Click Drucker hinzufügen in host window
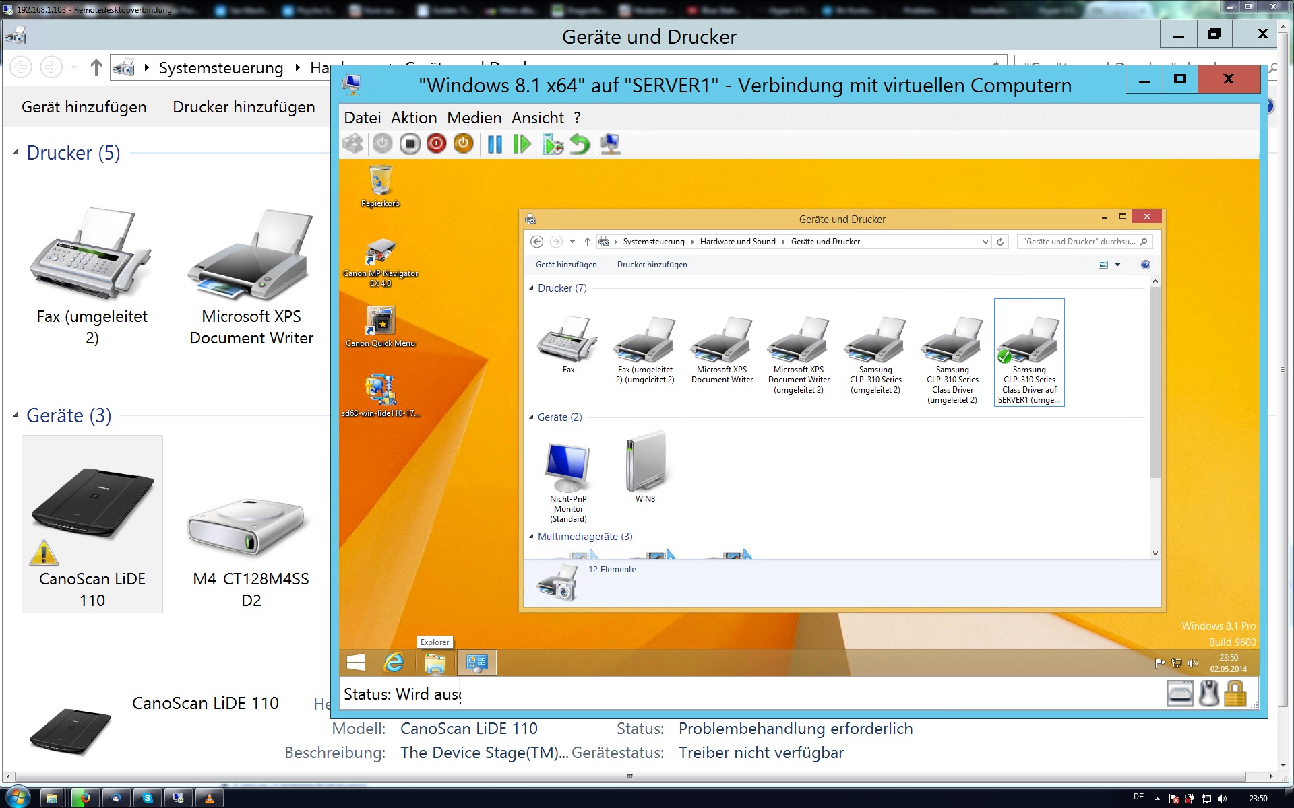1294x808 pixels. [243, 107]
